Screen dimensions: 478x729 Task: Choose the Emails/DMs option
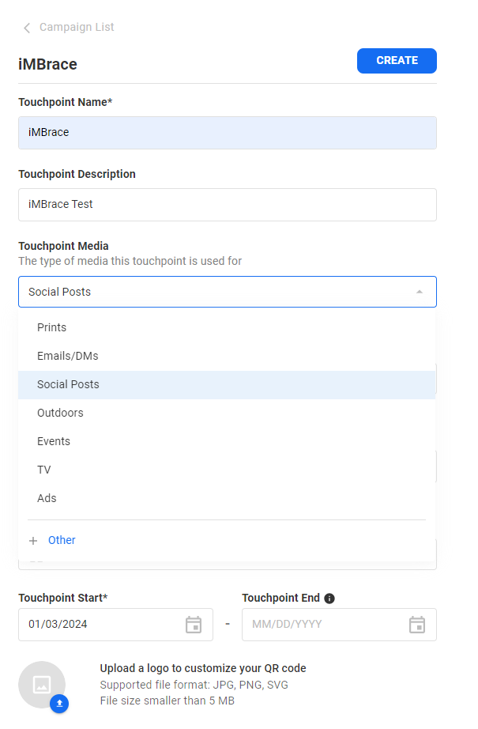click(68, 356)
